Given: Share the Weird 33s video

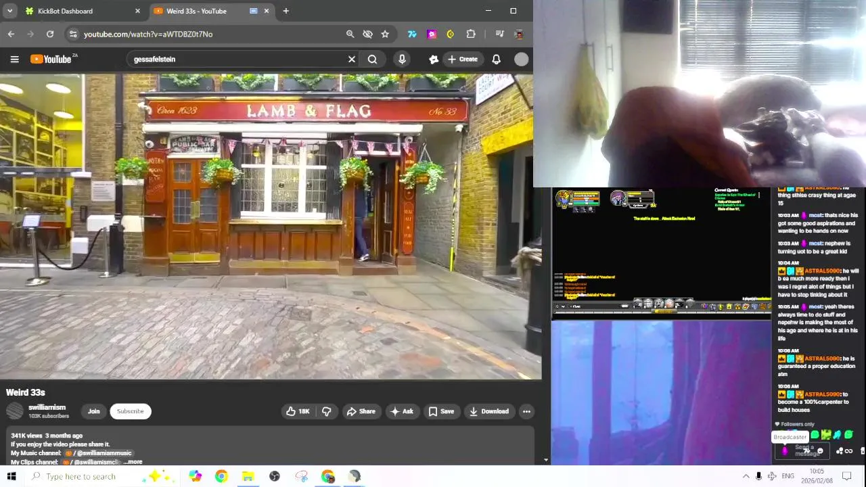Looking at the screenshot, I should point(361,411).
